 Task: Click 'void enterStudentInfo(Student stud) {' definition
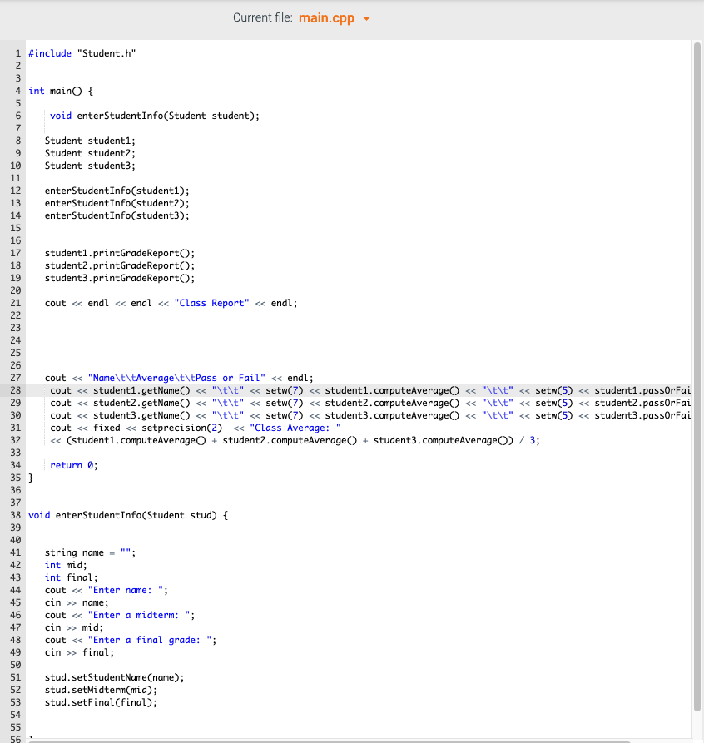(x=128, y=515)
